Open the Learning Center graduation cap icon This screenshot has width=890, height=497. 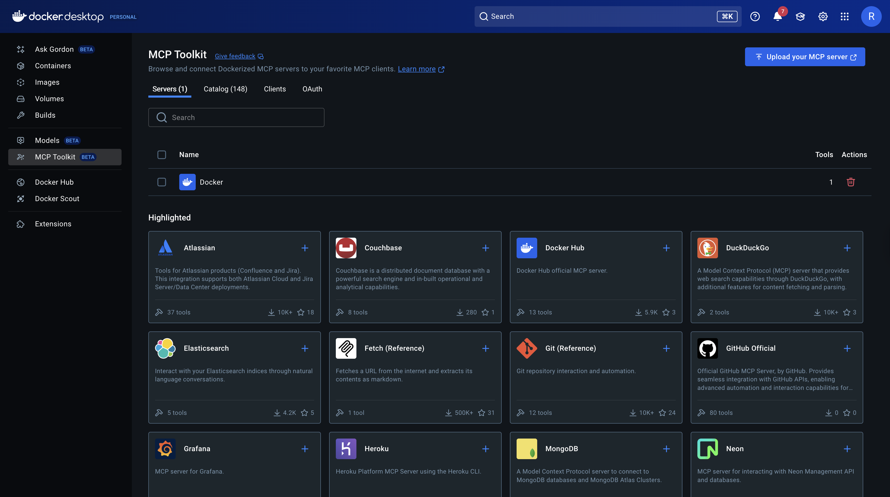pos(801,16)
